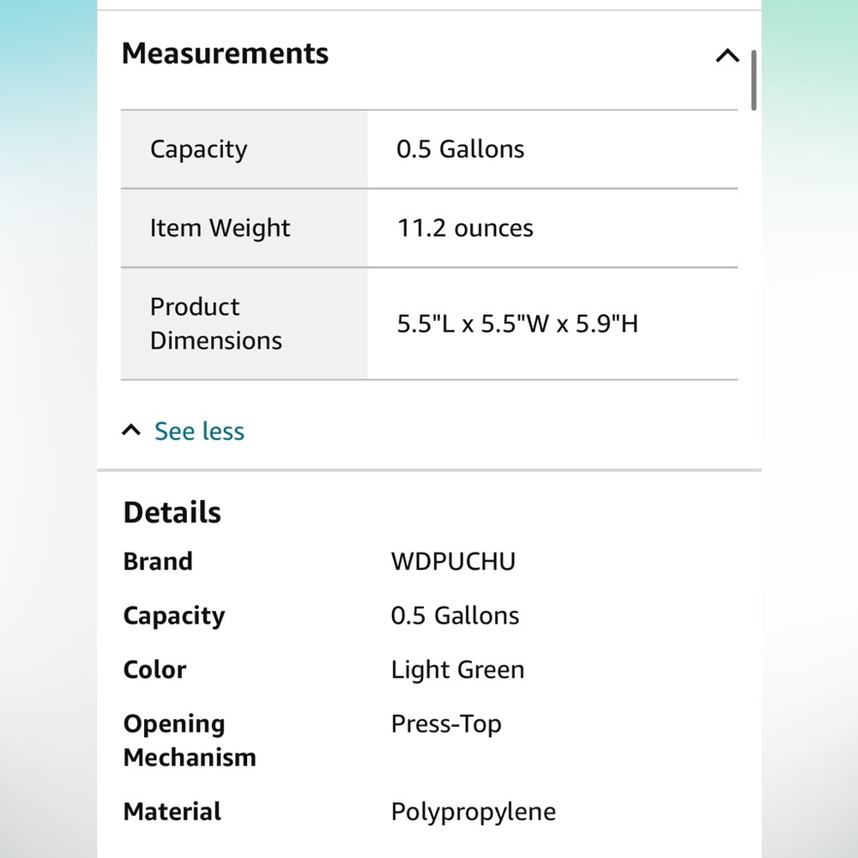This screenshot has height=858, width=858.
Task: Click the Opening Mechanism label
Action: pyautogui.click(x=190, y=740)
